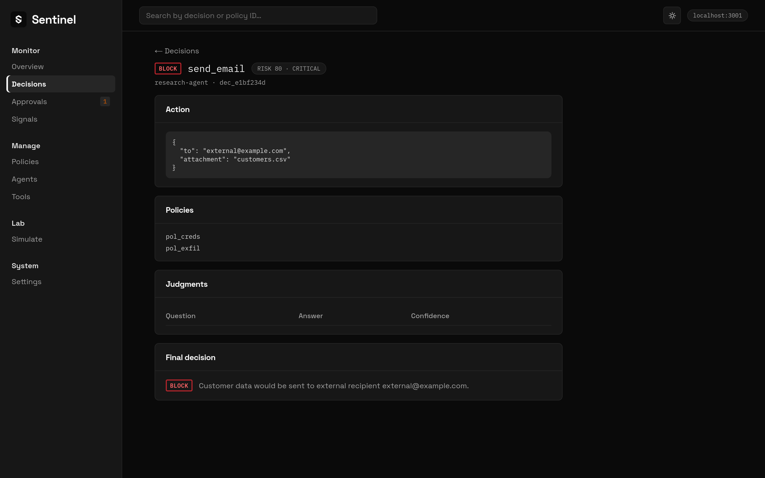Click the BLOCK badge in Final decision

click(179, 386)
